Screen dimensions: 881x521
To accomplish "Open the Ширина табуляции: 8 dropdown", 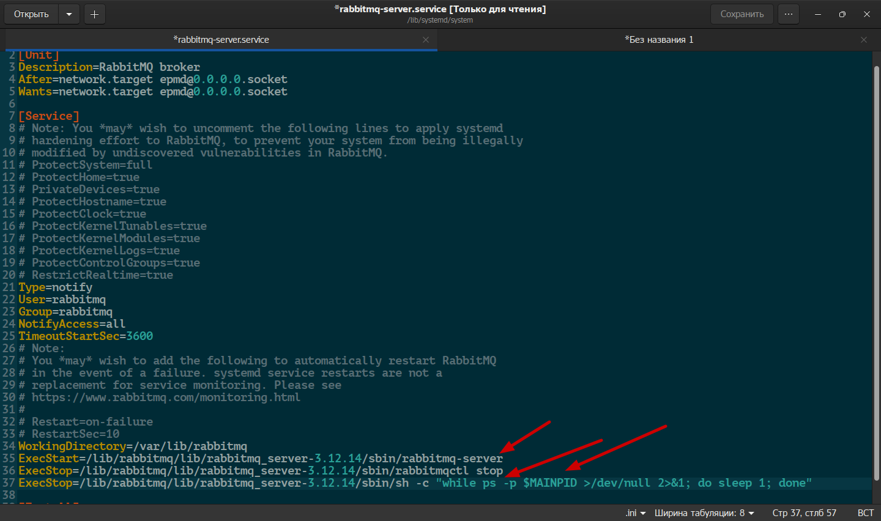I will 704,513.
